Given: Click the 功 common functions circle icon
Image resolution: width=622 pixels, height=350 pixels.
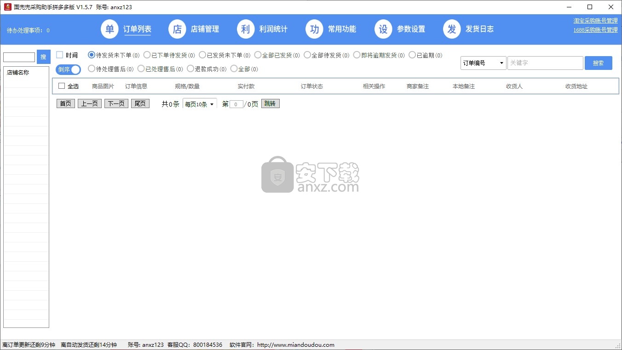Looking at the screenshot, I should click(314, 29).
